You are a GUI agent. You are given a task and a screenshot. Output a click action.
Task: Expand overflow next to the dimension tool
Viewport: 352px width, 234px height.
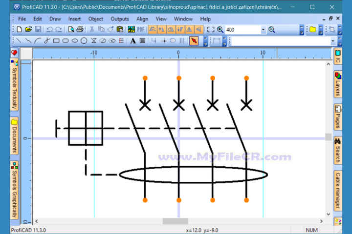coord(224,41)
